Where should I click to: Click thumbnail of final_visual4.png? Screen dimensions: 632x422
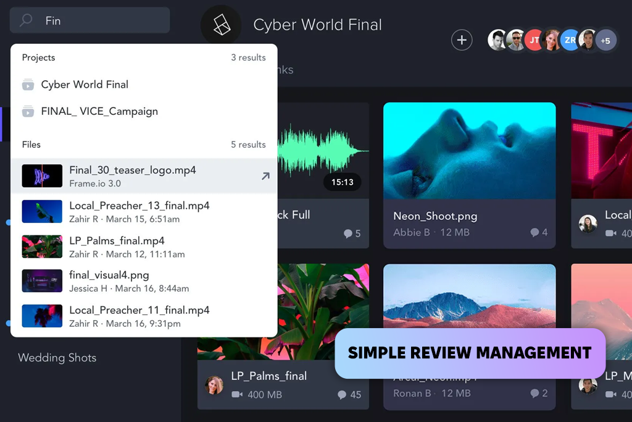pyautogui.click(x=42, y=281)
